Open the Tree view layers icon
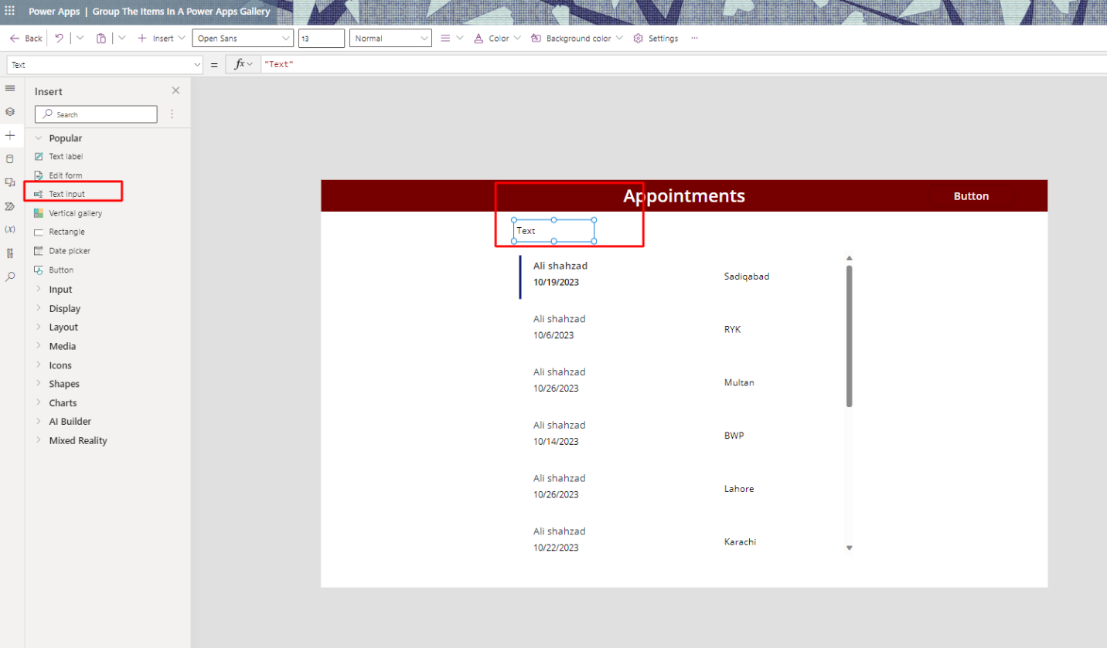 coord(10,112)
